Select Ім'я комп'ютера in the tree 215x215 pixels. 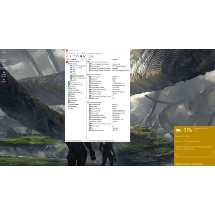[x=76, y=68]
